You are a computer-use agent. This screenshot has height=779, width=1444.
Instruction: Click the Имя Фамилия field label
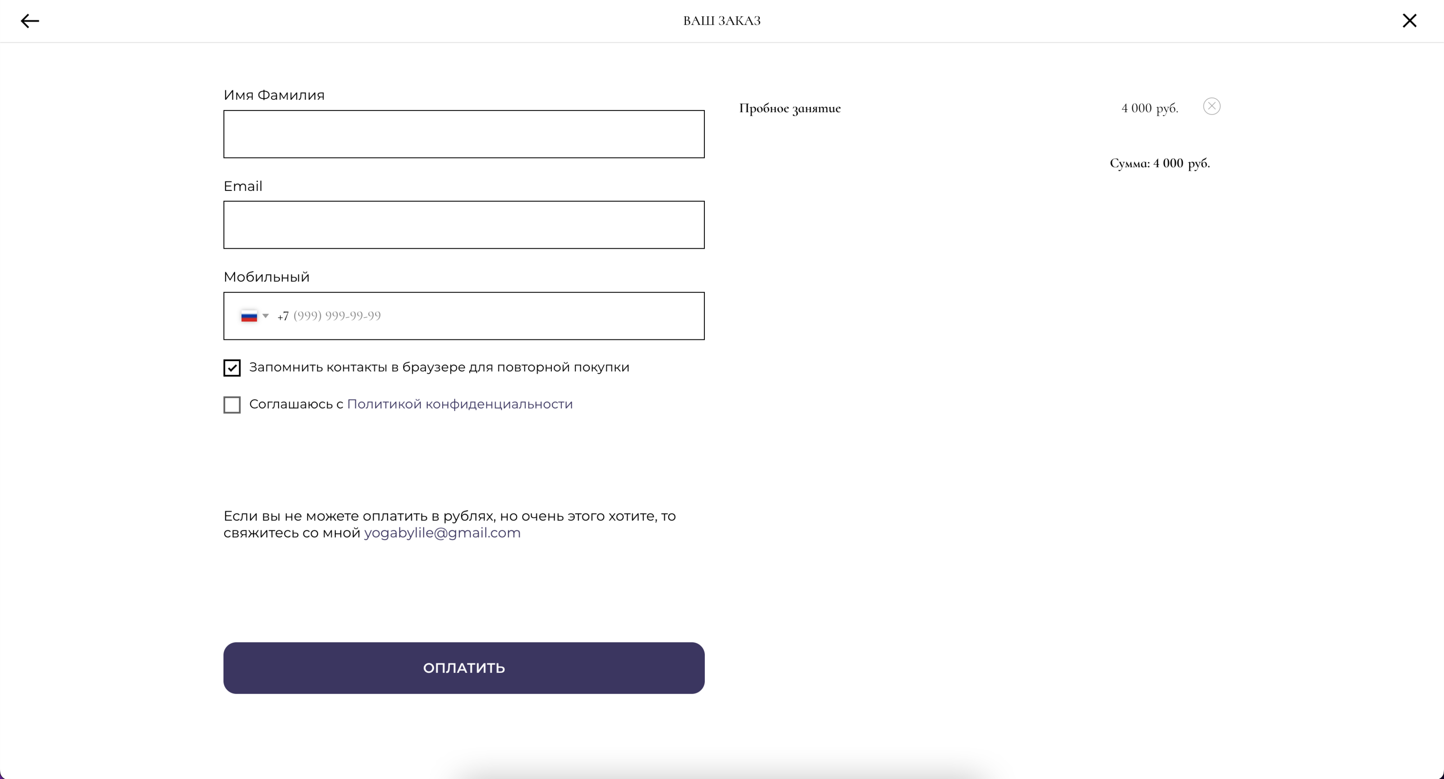[274, 95]
